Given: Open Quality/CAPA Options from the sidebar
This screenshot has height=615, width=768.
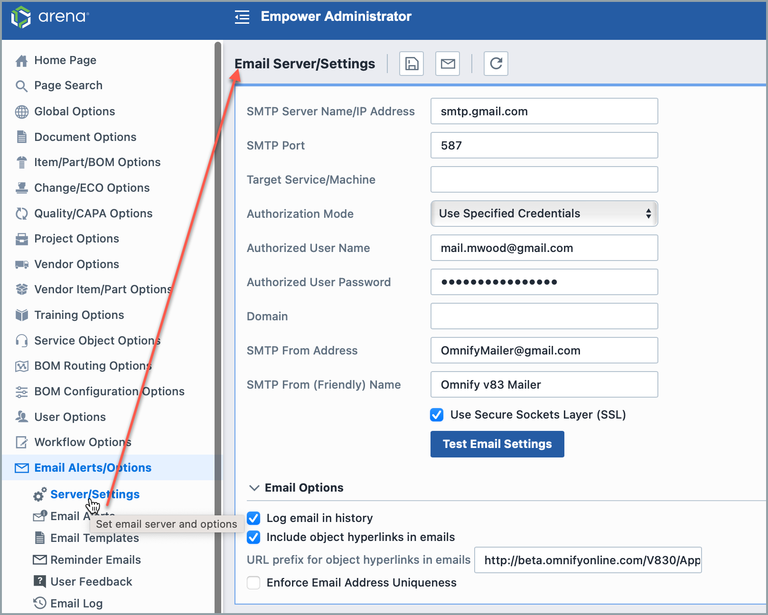Looking at the screenshot, I should pos(93,213).
